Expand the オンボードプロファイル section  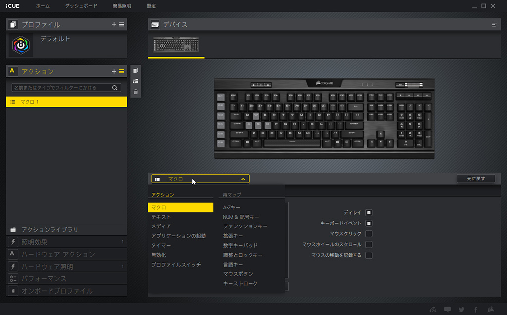tap(66, 291)
